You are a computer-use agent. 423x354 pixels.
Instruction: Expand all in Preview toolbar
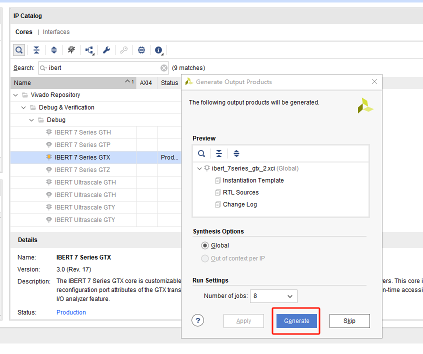tap(236, 154)
